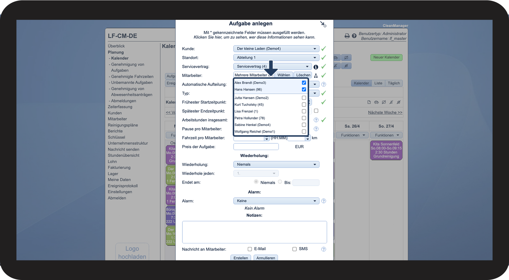Screen dimensions: 509x280
Task: Click the Bis date field
Action: [306, 183]
